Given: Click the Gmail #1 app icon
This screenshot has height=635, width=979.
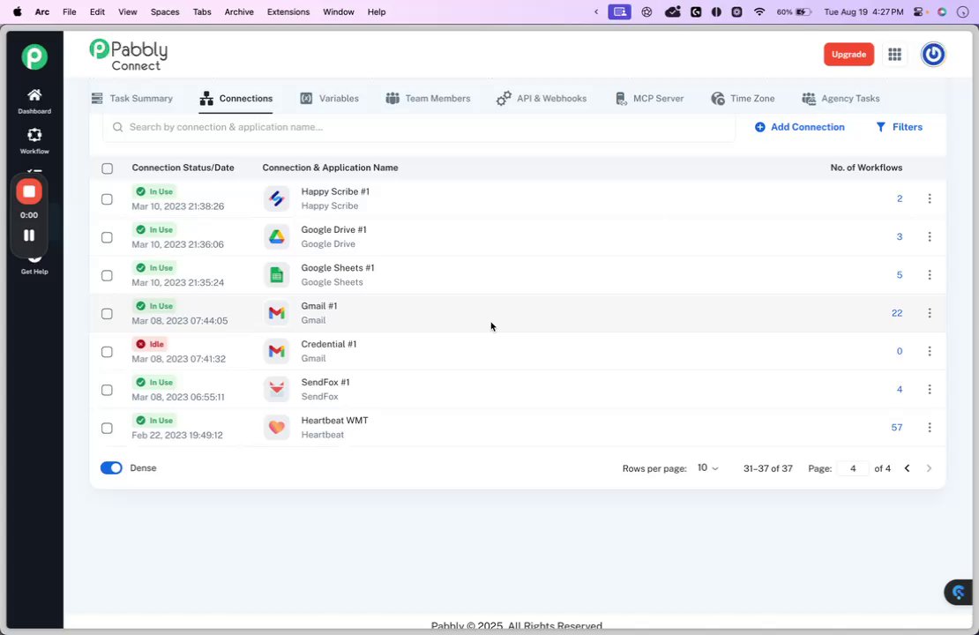Looking at the screenshot, I should tap(277, 313).
